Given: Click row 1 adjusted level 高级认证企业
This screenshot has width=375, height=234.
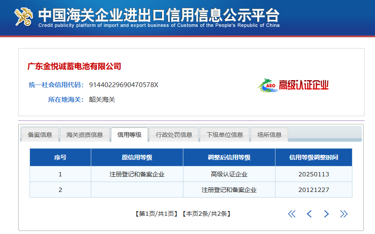Looking at the screenshot, I should point(229,174).
